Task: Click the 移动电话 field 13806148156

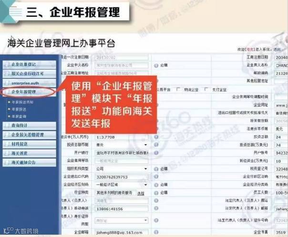Action: (x=122, y=208)
